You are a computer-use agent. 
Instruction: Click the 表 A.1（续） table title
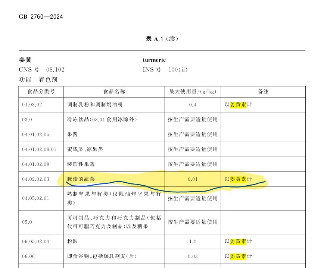(162, 39)
